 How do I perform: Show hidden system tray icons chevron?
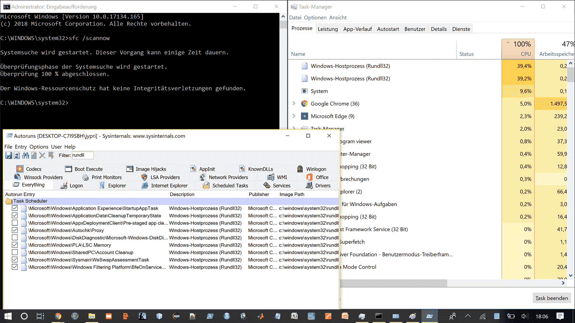point(468,316)
